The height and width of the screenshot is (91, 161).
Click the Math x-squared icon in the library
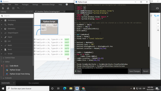coord(5,45)
